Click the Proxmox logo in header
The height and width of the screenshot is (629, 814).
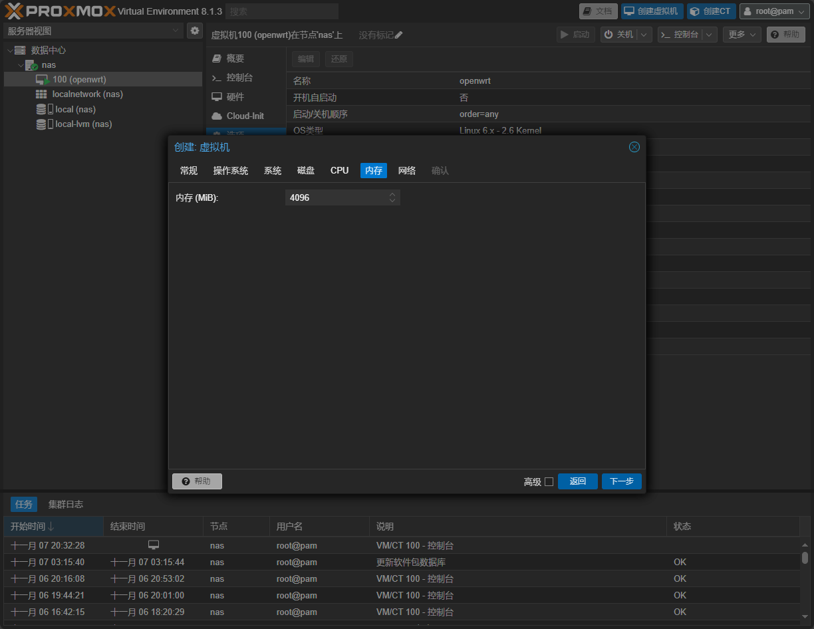click(60, 11)
